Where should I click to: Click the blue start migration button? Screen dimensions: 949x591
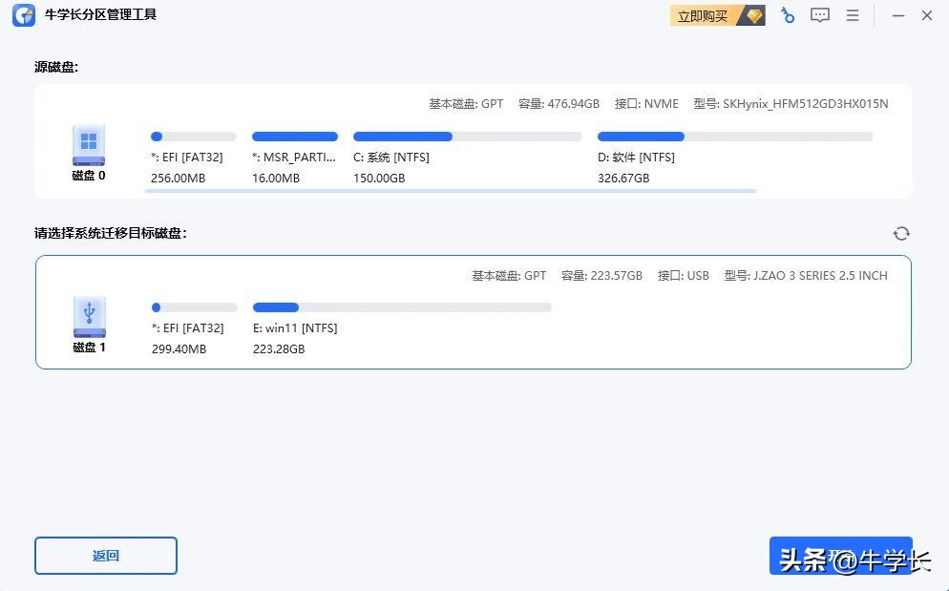coord(841,555)
